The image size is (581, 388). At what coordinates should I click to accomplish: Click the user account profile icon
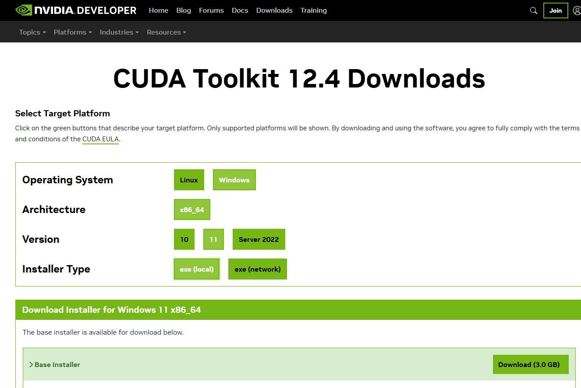(x=577, y=10)
